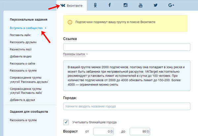Open 'Сопровождение группы услугой Рассказать друзьям'
This screenshot has height=136, width=198.
(29, 80)
